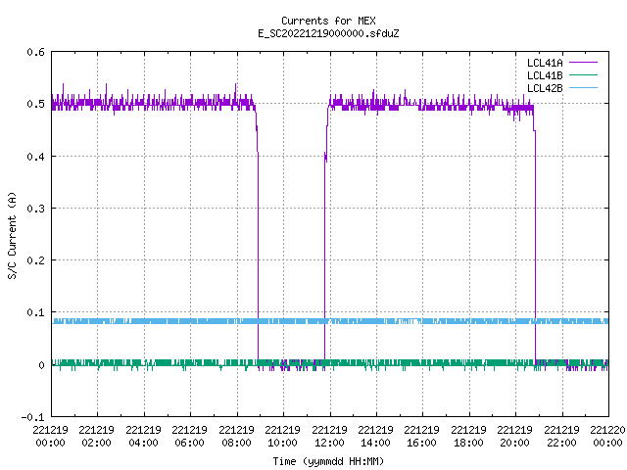Click the 0.3 y-axis tick value

click(35, 209)
